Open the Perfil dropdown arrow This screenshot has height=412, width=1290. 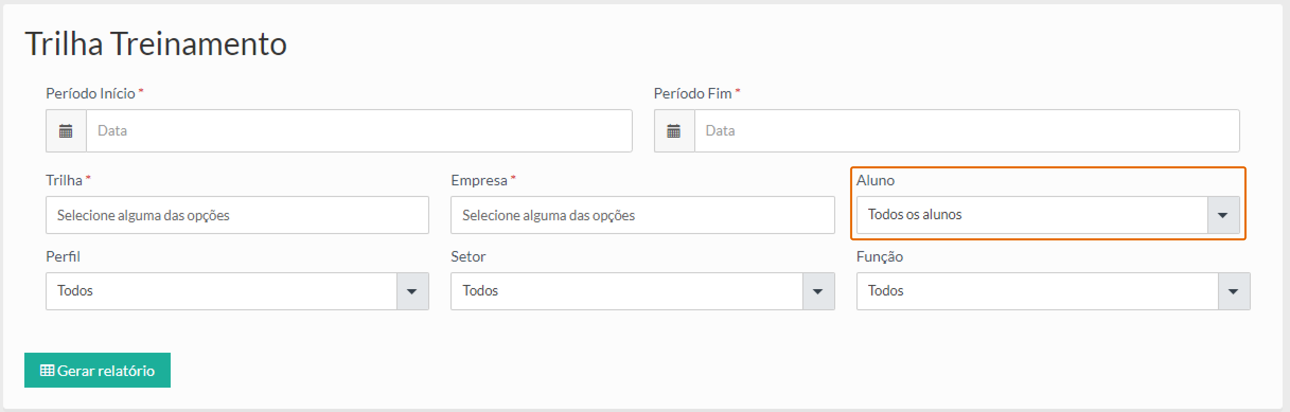(x=412, y=291)
